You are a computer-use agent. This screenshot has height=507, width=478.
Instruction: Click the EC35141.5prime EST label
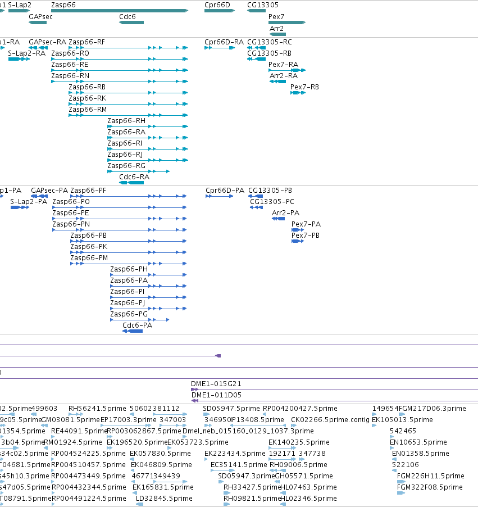pos(239,465)
